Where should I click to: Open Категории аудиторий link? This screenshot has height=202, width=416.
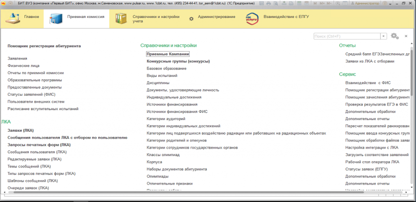166,119
